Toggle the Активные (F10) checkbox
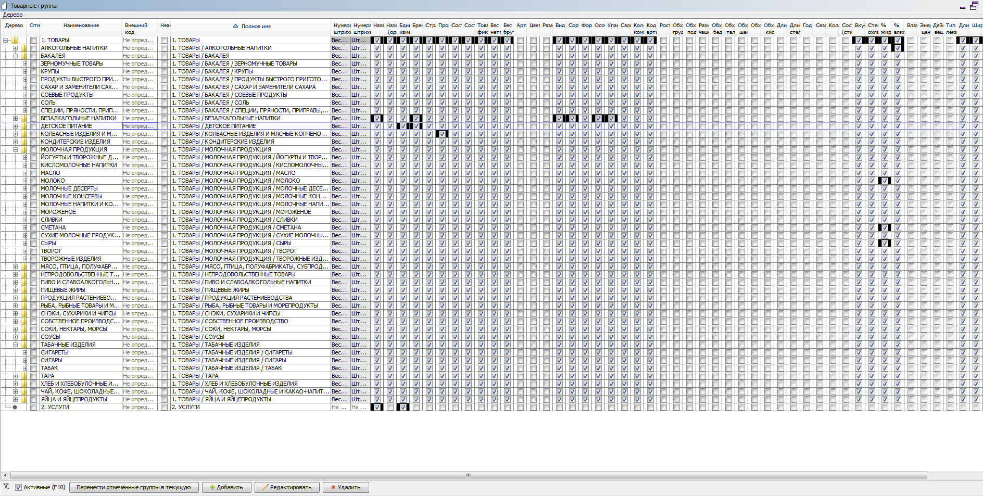 click(18, 488)
